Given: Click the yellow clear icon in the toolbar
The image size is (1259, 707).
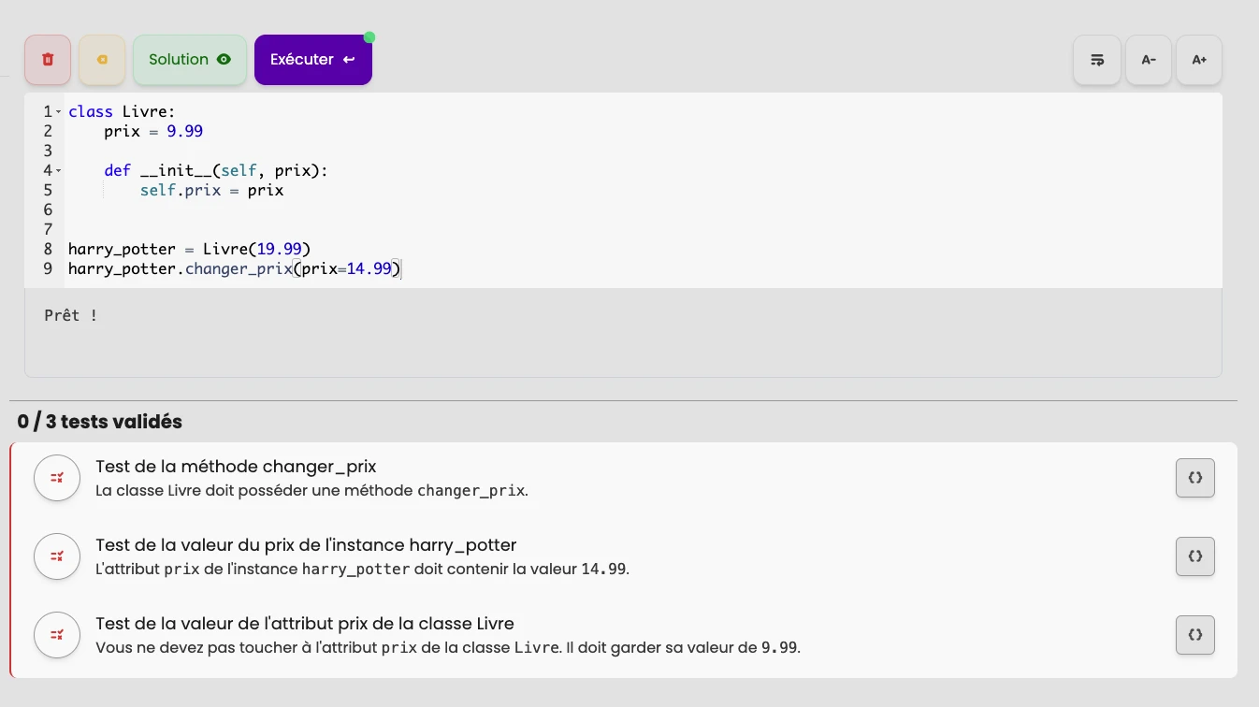Looking at the screenshot, I should (102, 59).
